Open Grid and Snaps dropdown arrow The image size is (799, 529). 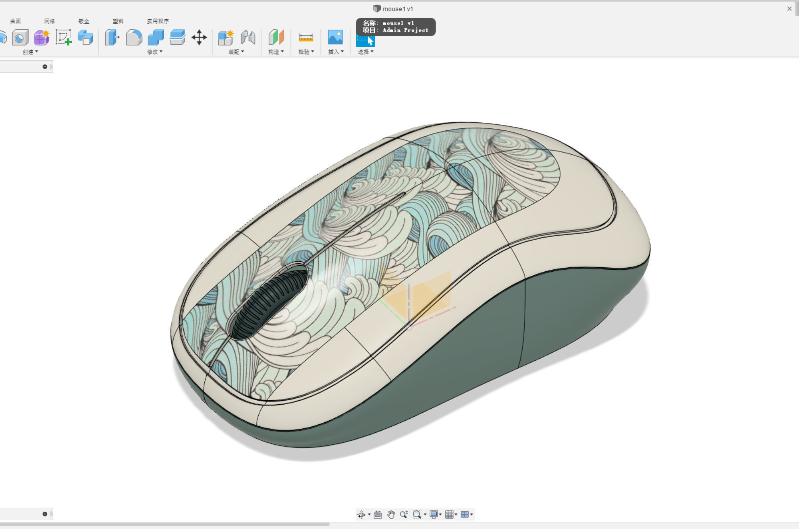point(456,515)
